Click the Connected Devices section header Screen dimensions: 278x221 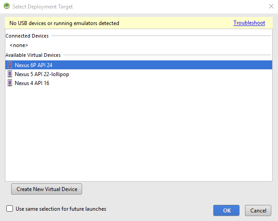[27, 36]
